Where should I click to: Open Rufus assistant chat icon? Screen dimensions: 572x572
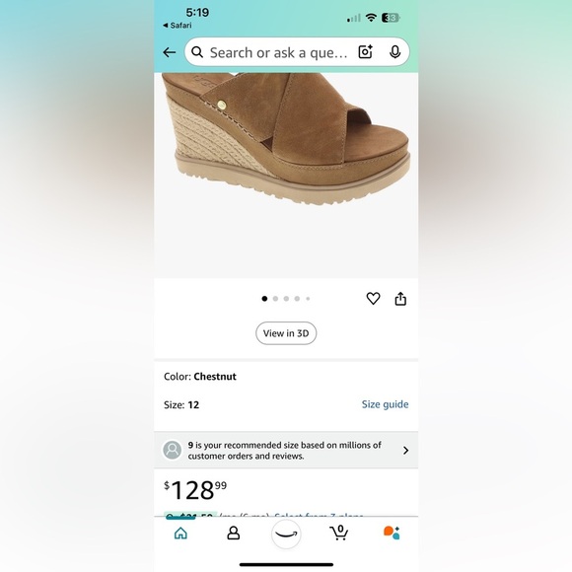point(392,533)
